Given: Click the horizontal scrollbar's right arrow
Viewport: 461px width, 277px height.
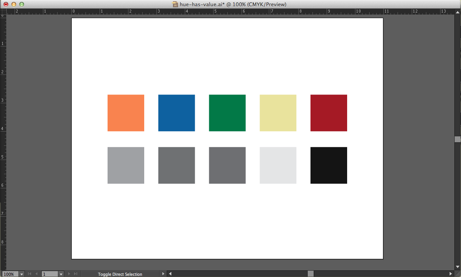Looking at the screenshot, I should click(x=451, y=274).
